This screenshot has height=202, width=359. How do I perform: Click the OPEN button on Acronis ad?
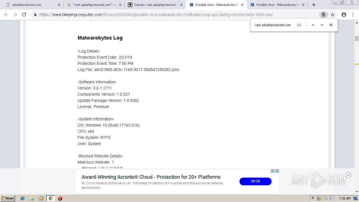click(x=255, y=181)
